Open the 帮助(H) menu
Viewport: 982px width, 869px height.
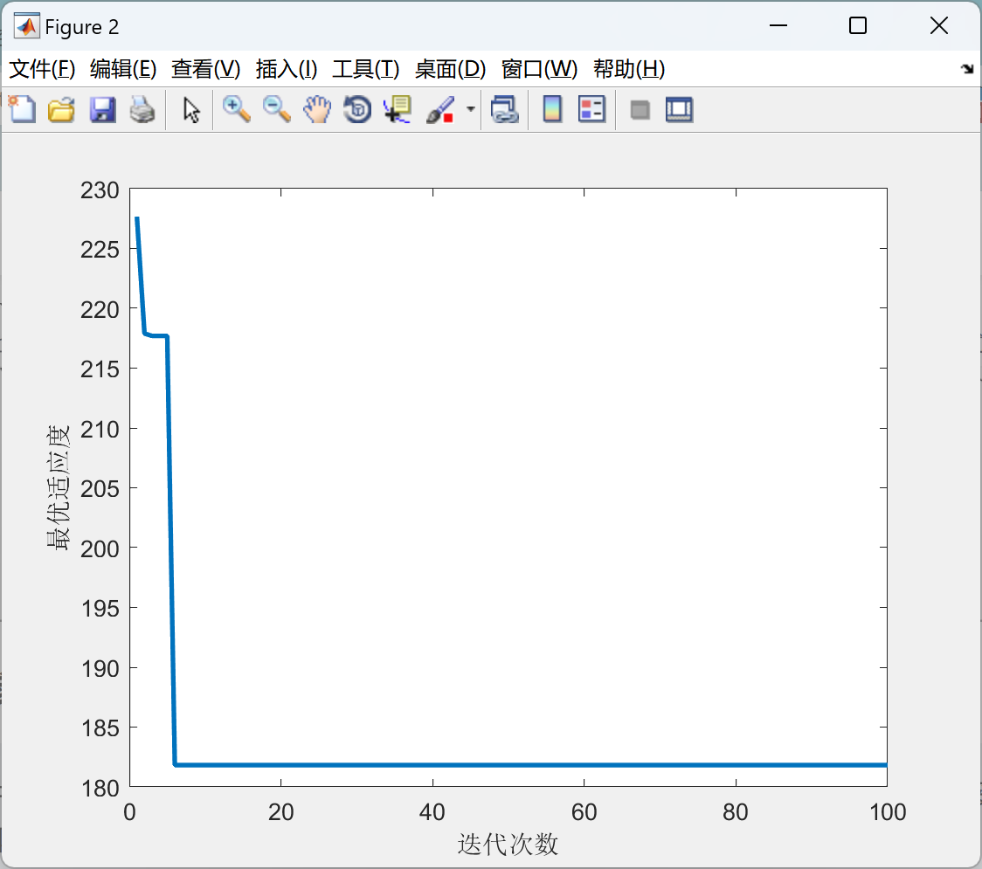pos(629,69)
